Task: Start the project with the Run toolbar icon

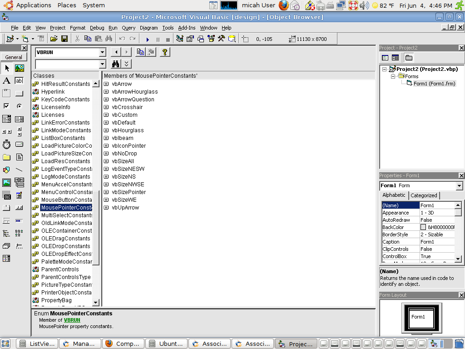Action: (x=148, y=39)
